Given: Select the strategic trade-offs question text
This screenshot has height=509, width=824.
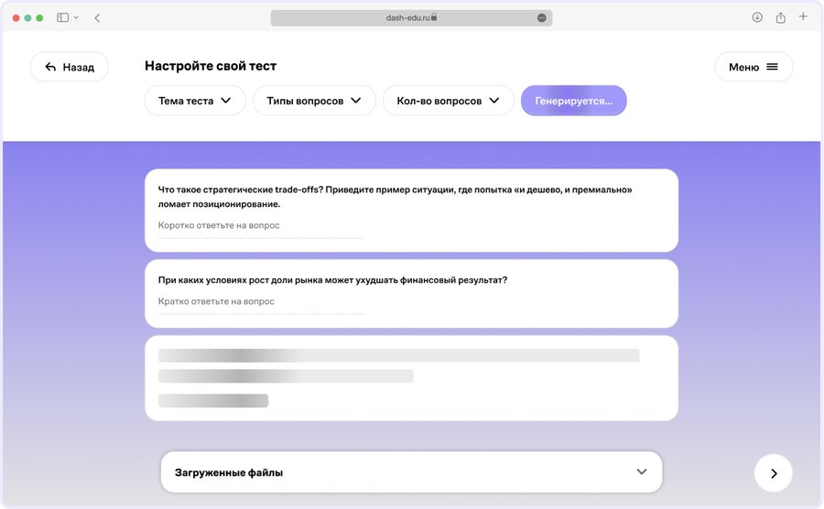Looking at the screenshot, I should point(395,197).
